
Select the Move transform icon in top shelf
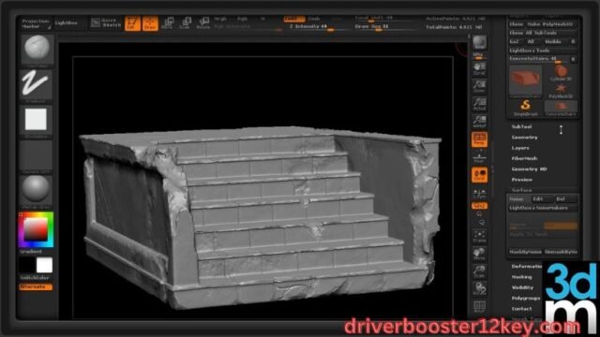tap(168, 23)
